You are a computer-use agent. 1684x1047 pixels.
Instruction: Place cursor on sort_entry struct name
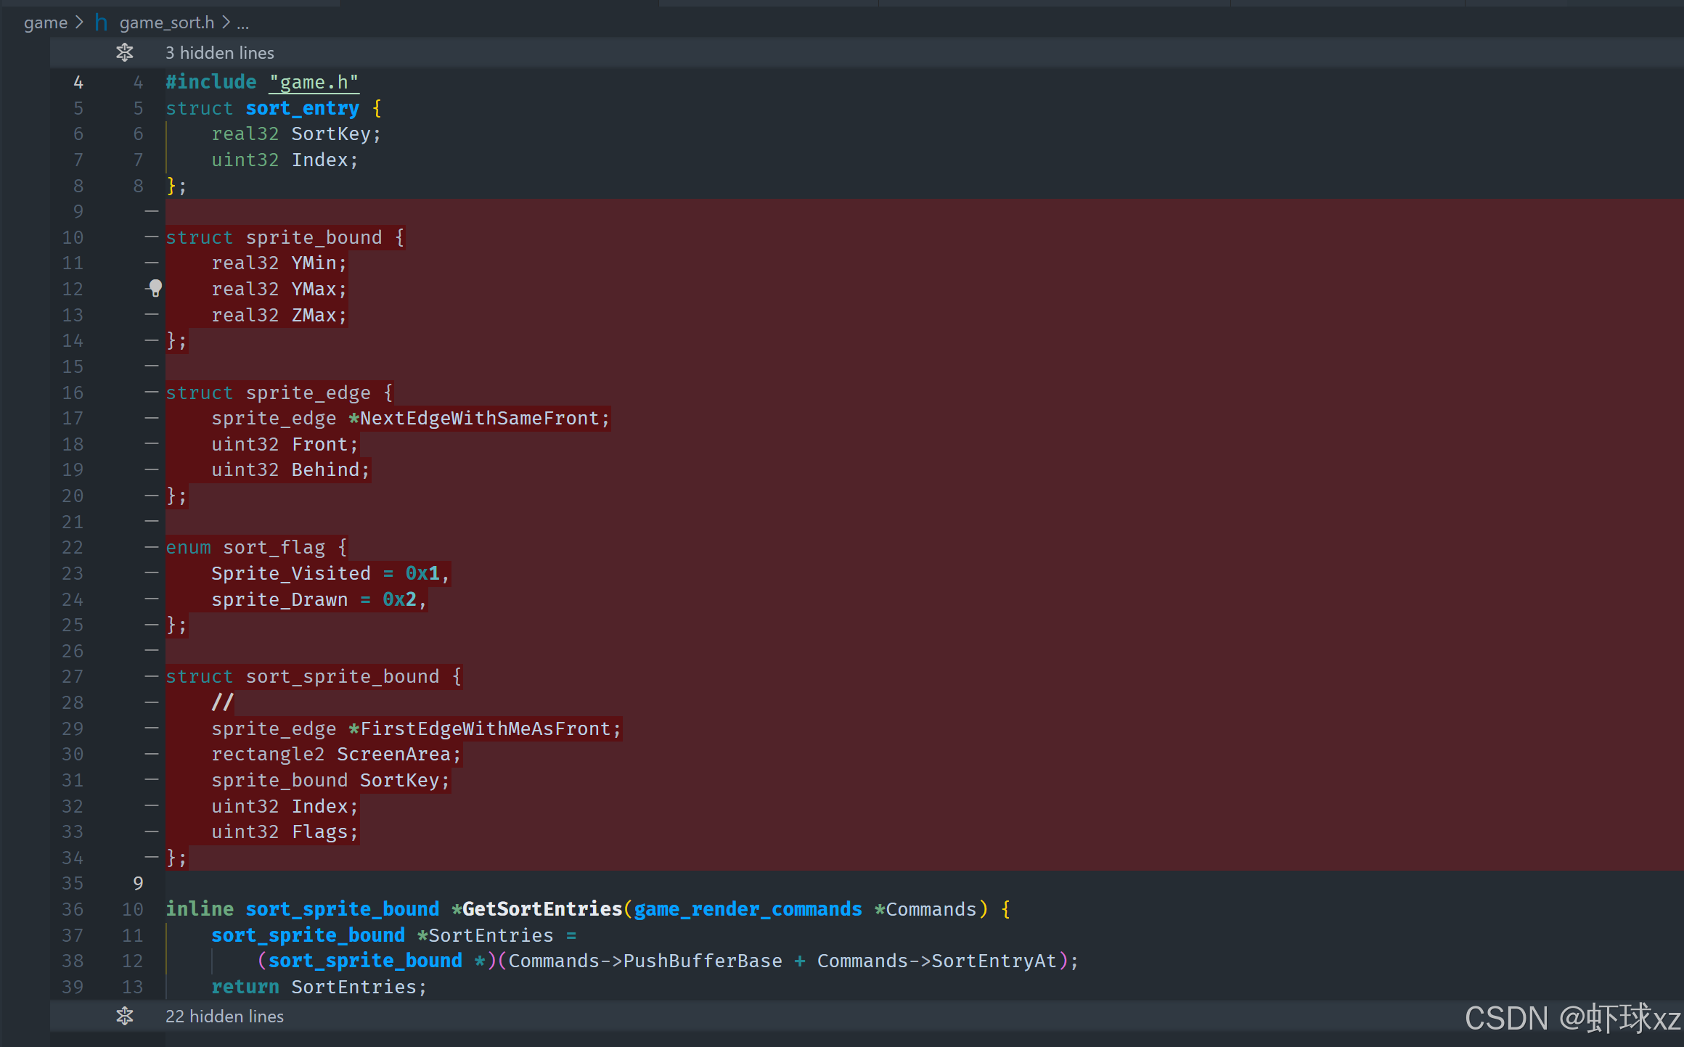point(302,108)
